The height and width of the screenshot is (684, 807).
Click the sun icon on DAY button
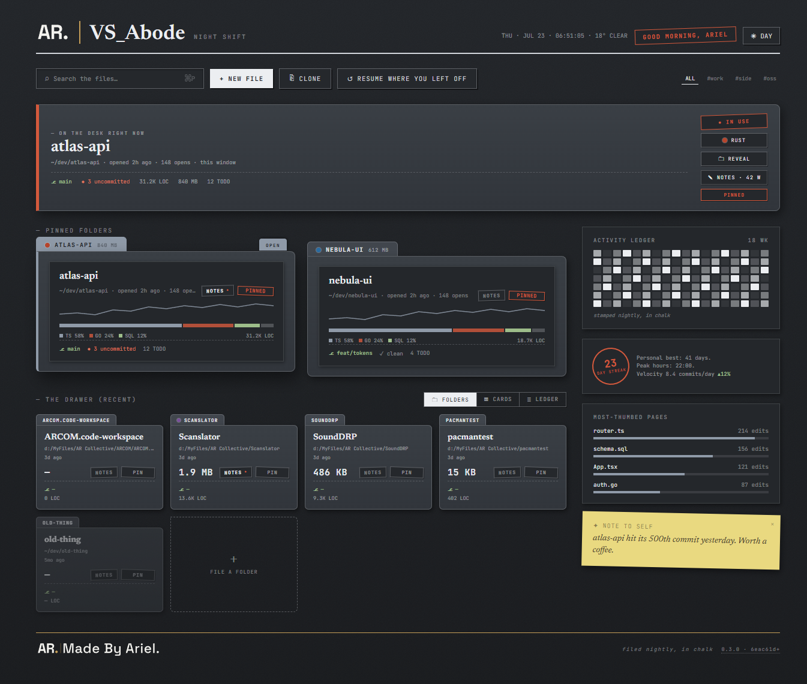tap(754, 37)
